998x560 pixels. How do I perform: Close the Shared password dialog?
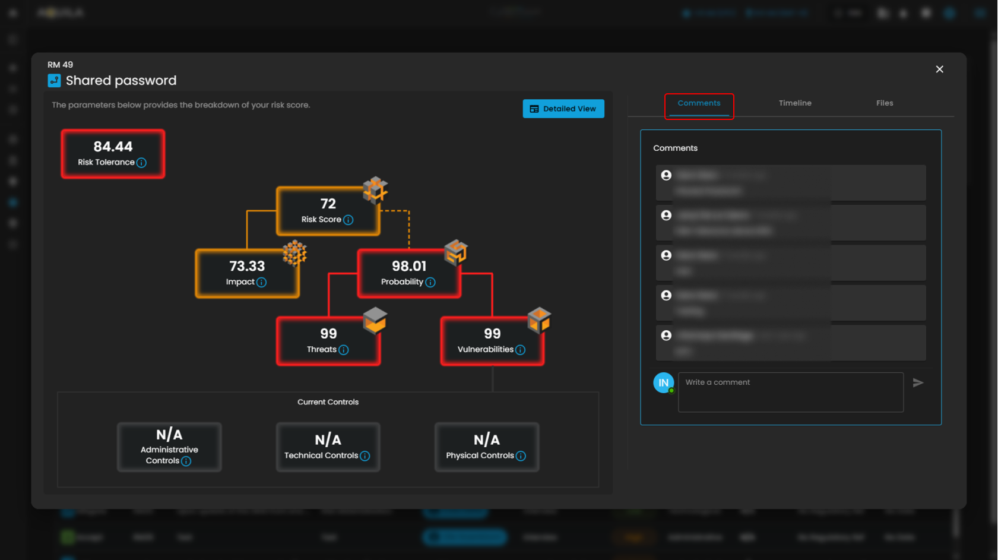click(939, 69)
